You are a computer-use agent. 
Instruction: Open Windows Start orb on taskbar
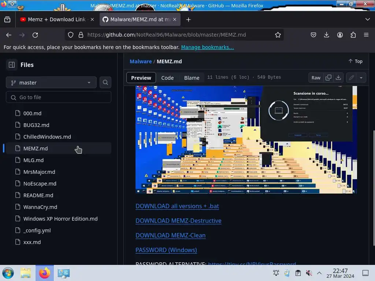8,273
